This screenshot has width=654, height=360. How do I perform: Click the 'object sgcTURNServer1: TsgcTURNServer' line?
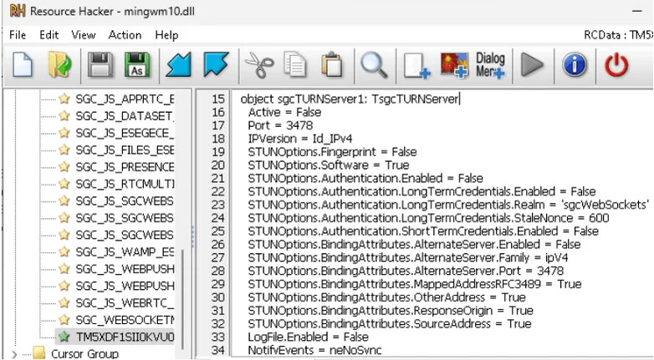point(350,99)
